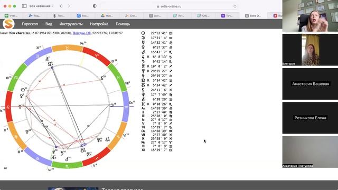This screenshot has height=190, width=338.
Task: Click the Saturn glyph at chart bottom
Action: (62, 153)
